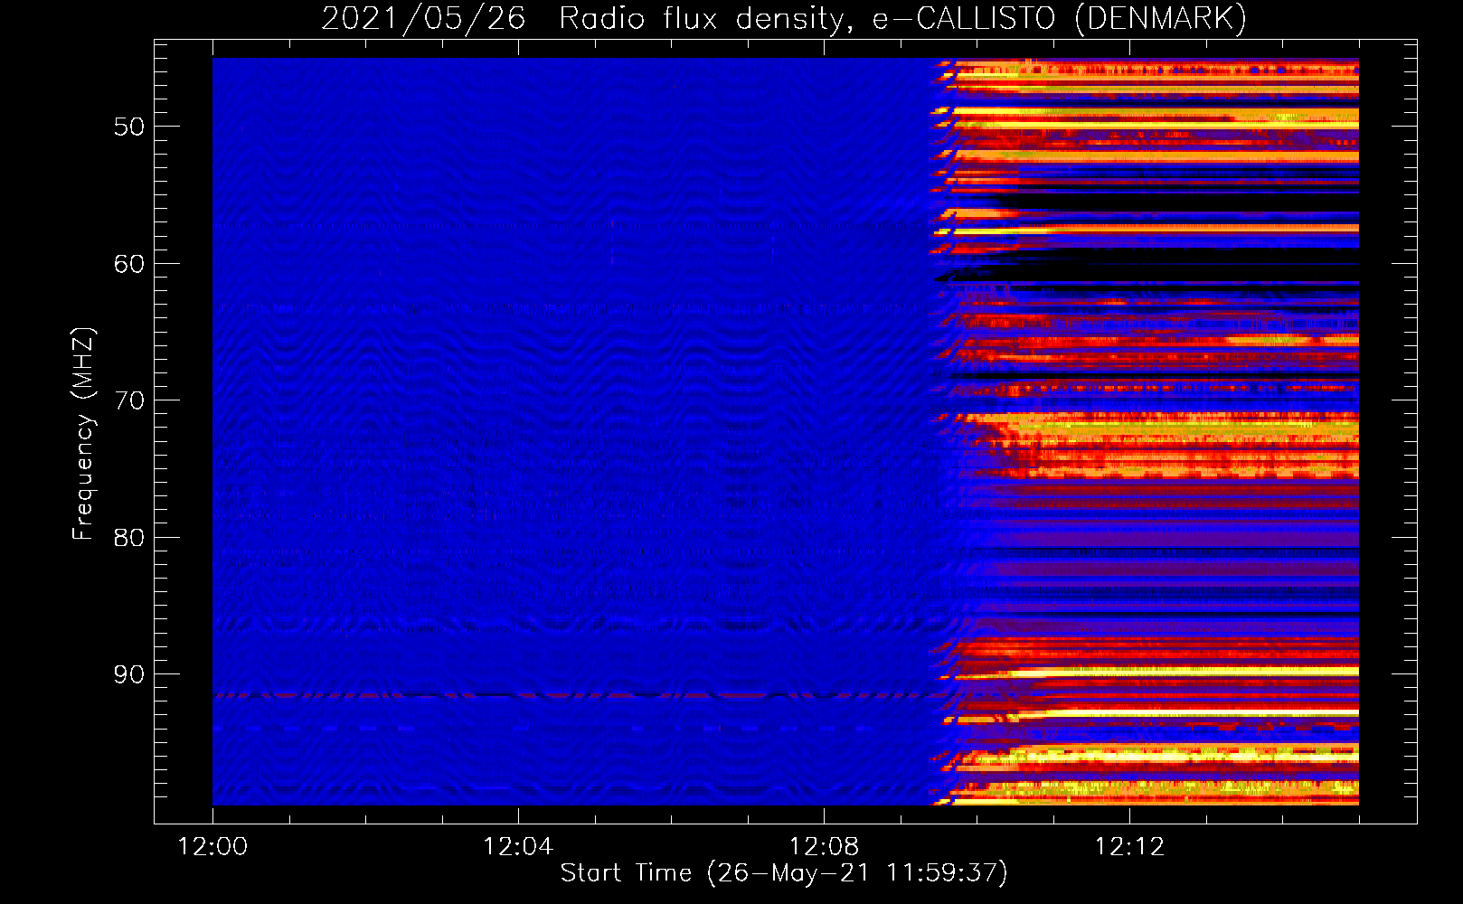Image resolution: width=1463 pixels, height=904 pixels.
Task: Click the 80 MHz frequency label
Action: pos(129,538)
